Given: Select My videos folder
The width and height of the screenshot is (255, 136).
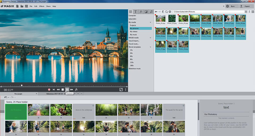Looking at the screenshot, I should click(134, 32).
